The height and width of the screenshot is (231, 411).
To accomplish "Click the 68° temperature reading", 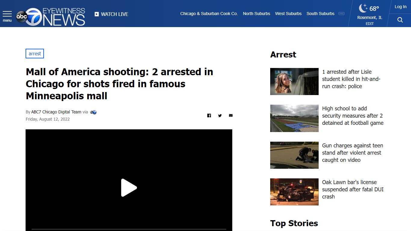I will tap(374, 8).
